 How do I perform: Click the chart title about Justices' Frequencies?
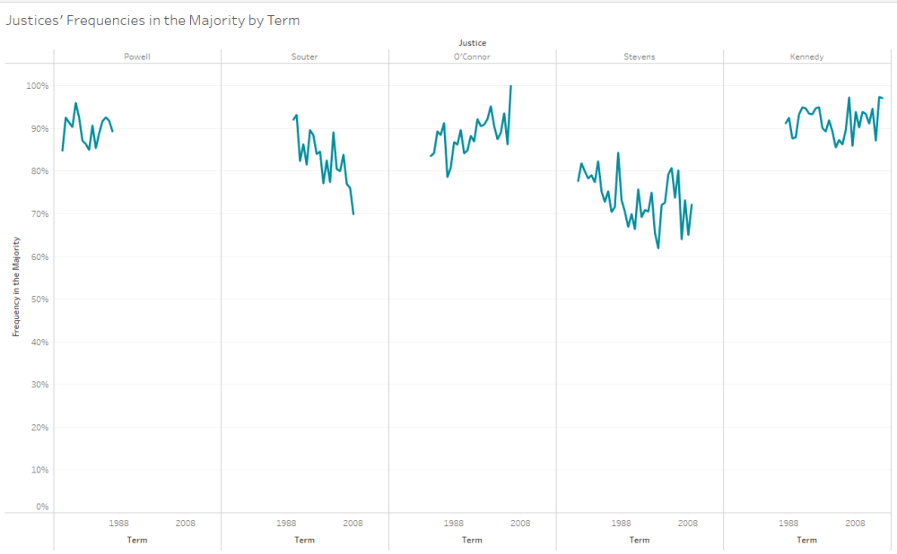tap(152, 20)
